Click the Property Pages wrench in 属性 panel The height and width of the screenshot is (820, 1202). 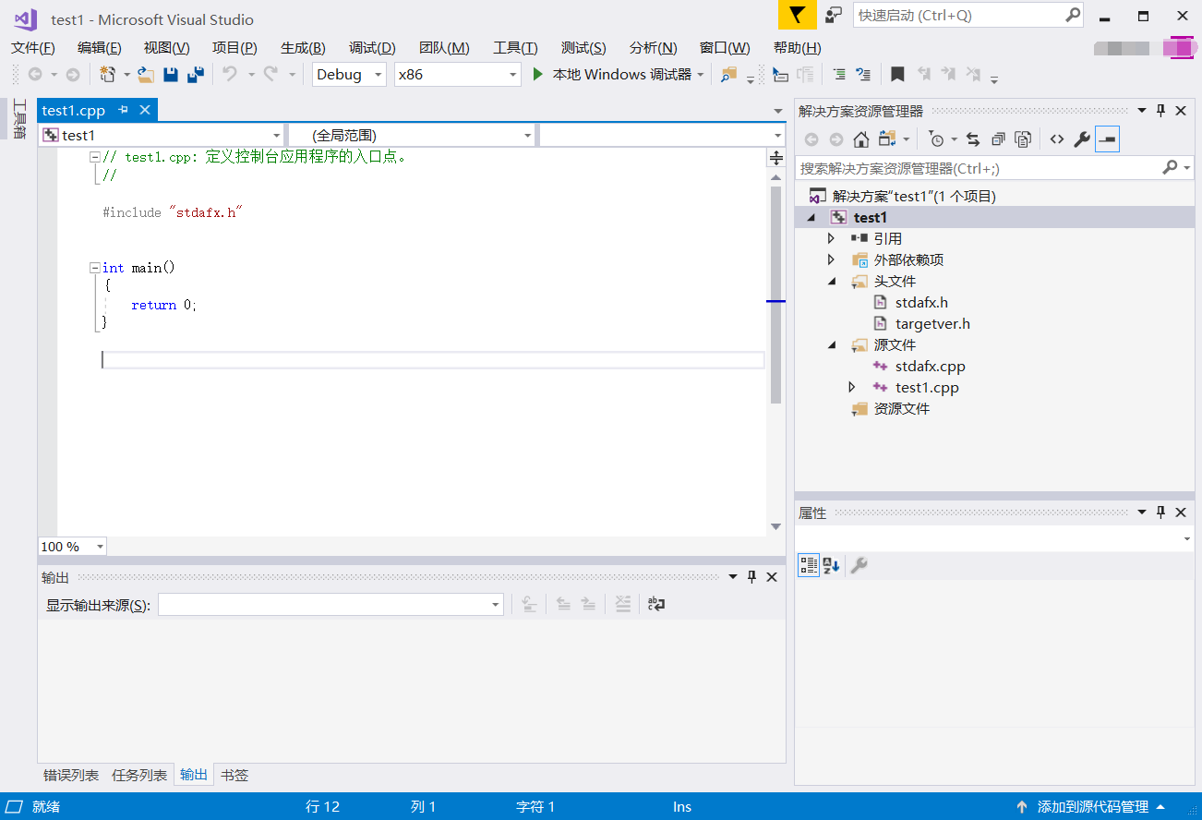859,565
